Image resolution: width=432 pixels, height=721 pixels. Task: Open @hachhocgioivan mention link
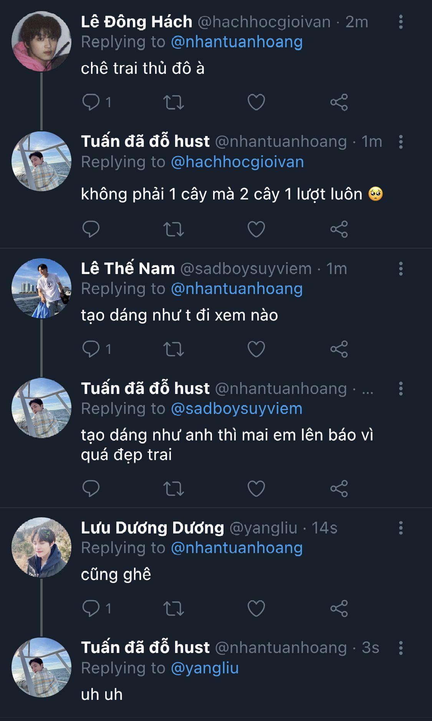(237, 162)
